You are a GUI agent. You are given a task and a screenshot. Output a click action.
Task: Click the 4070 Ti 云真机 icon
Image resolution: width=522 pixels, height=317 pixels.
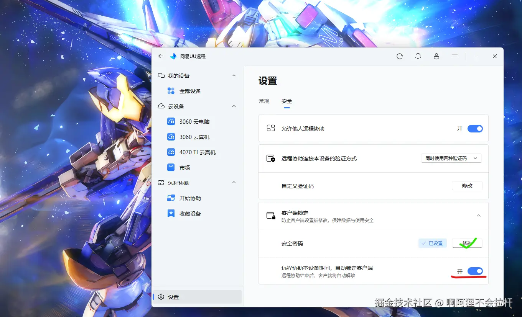(x=171, y=152)
